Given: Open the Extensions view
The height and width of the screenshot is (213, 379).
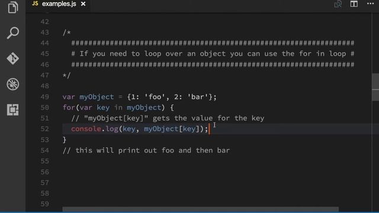Looking at the screenshot, I should (x=13, y=110).
